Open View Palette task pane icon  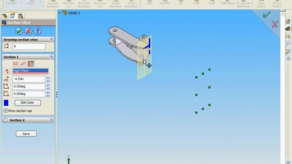(288, 51)
